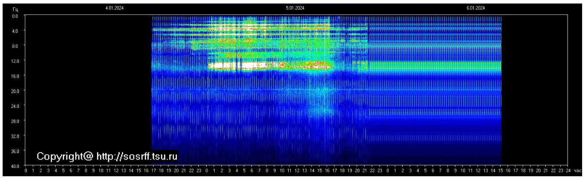
Task: Click the 4.01.2024 date label
Action: [x=114, y=8]
